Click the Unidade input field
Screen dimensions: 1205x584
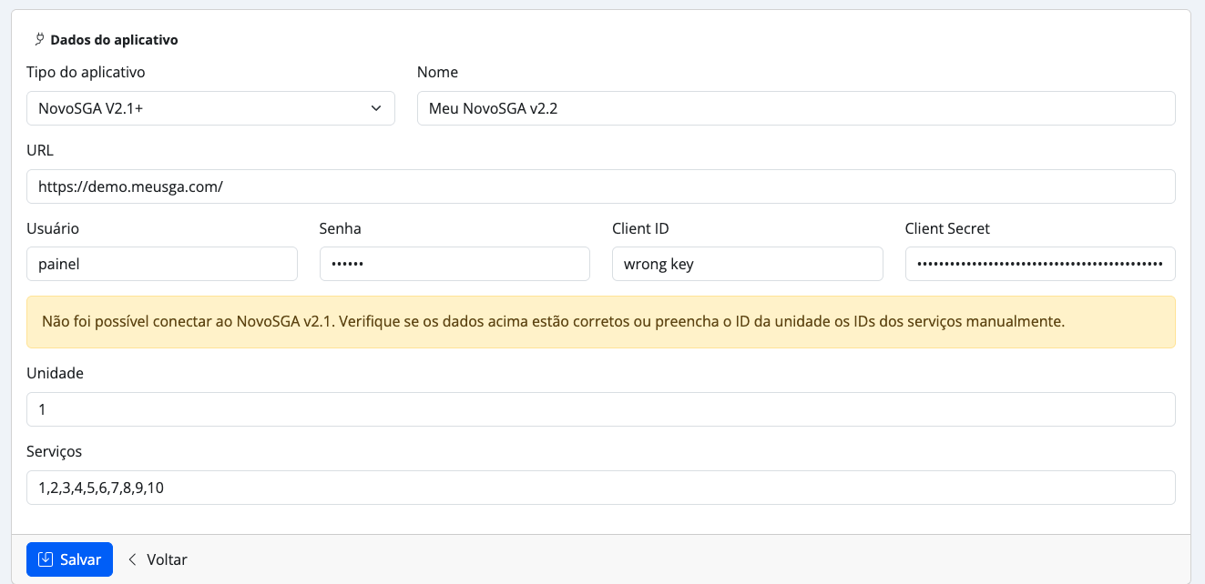pyautogui.click(x=600, y=409)
